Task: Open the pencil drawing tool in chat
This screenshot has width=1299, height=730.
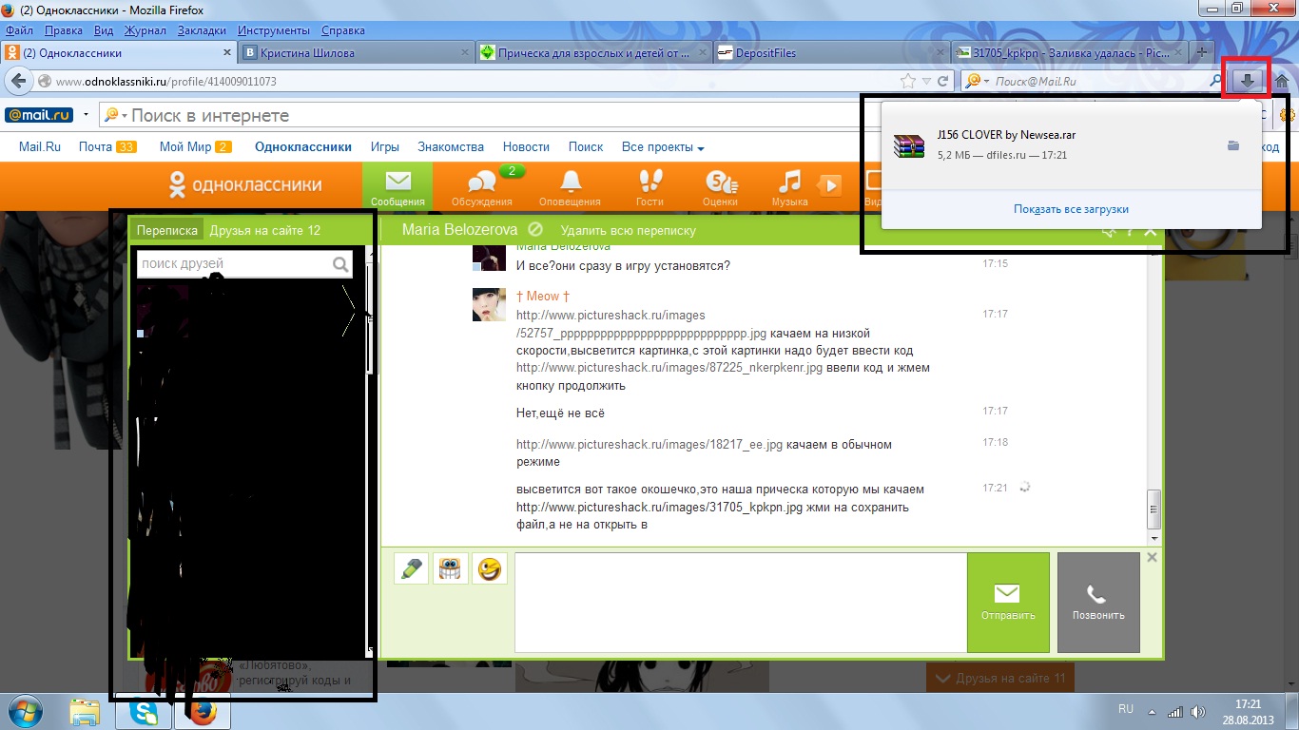Action: click(412, 569)
